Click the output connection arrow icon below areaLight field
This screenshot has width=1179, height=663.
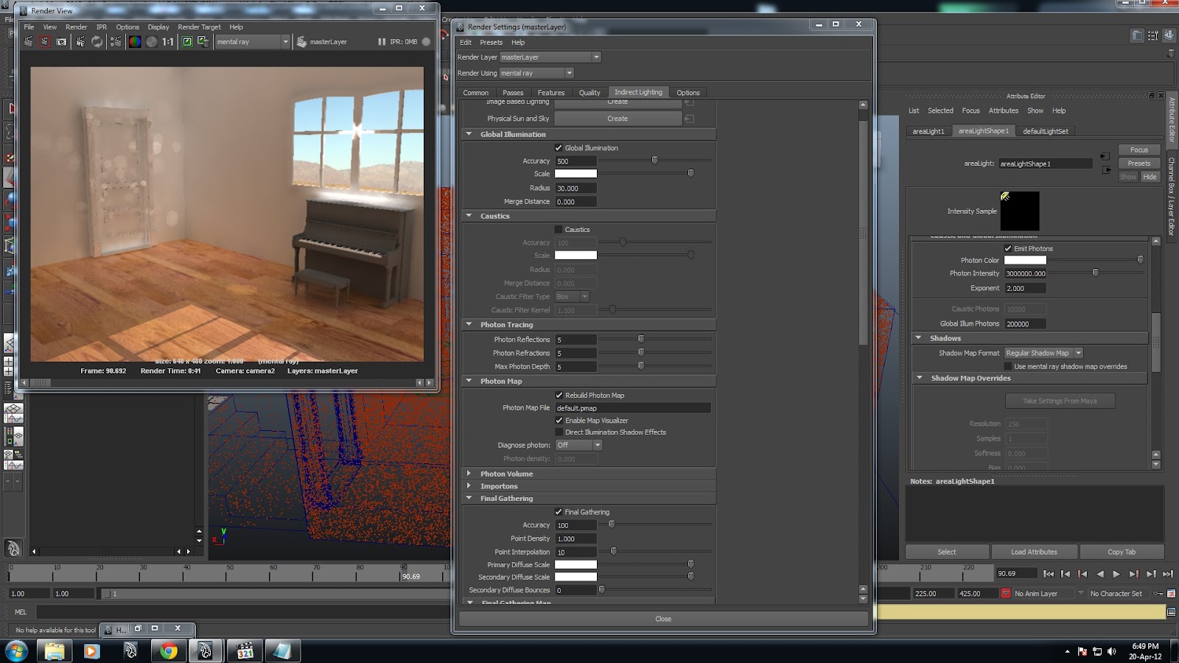point(1107,170)
